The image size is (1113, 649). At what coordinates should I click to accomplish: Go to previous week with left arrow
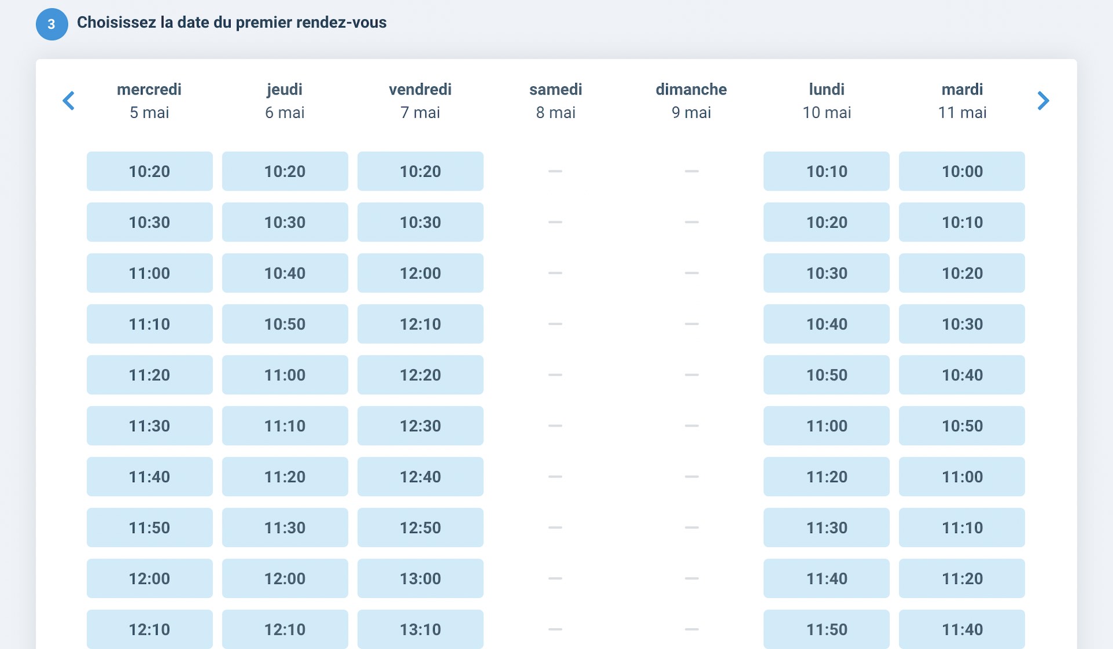click(x=68, y=101)
